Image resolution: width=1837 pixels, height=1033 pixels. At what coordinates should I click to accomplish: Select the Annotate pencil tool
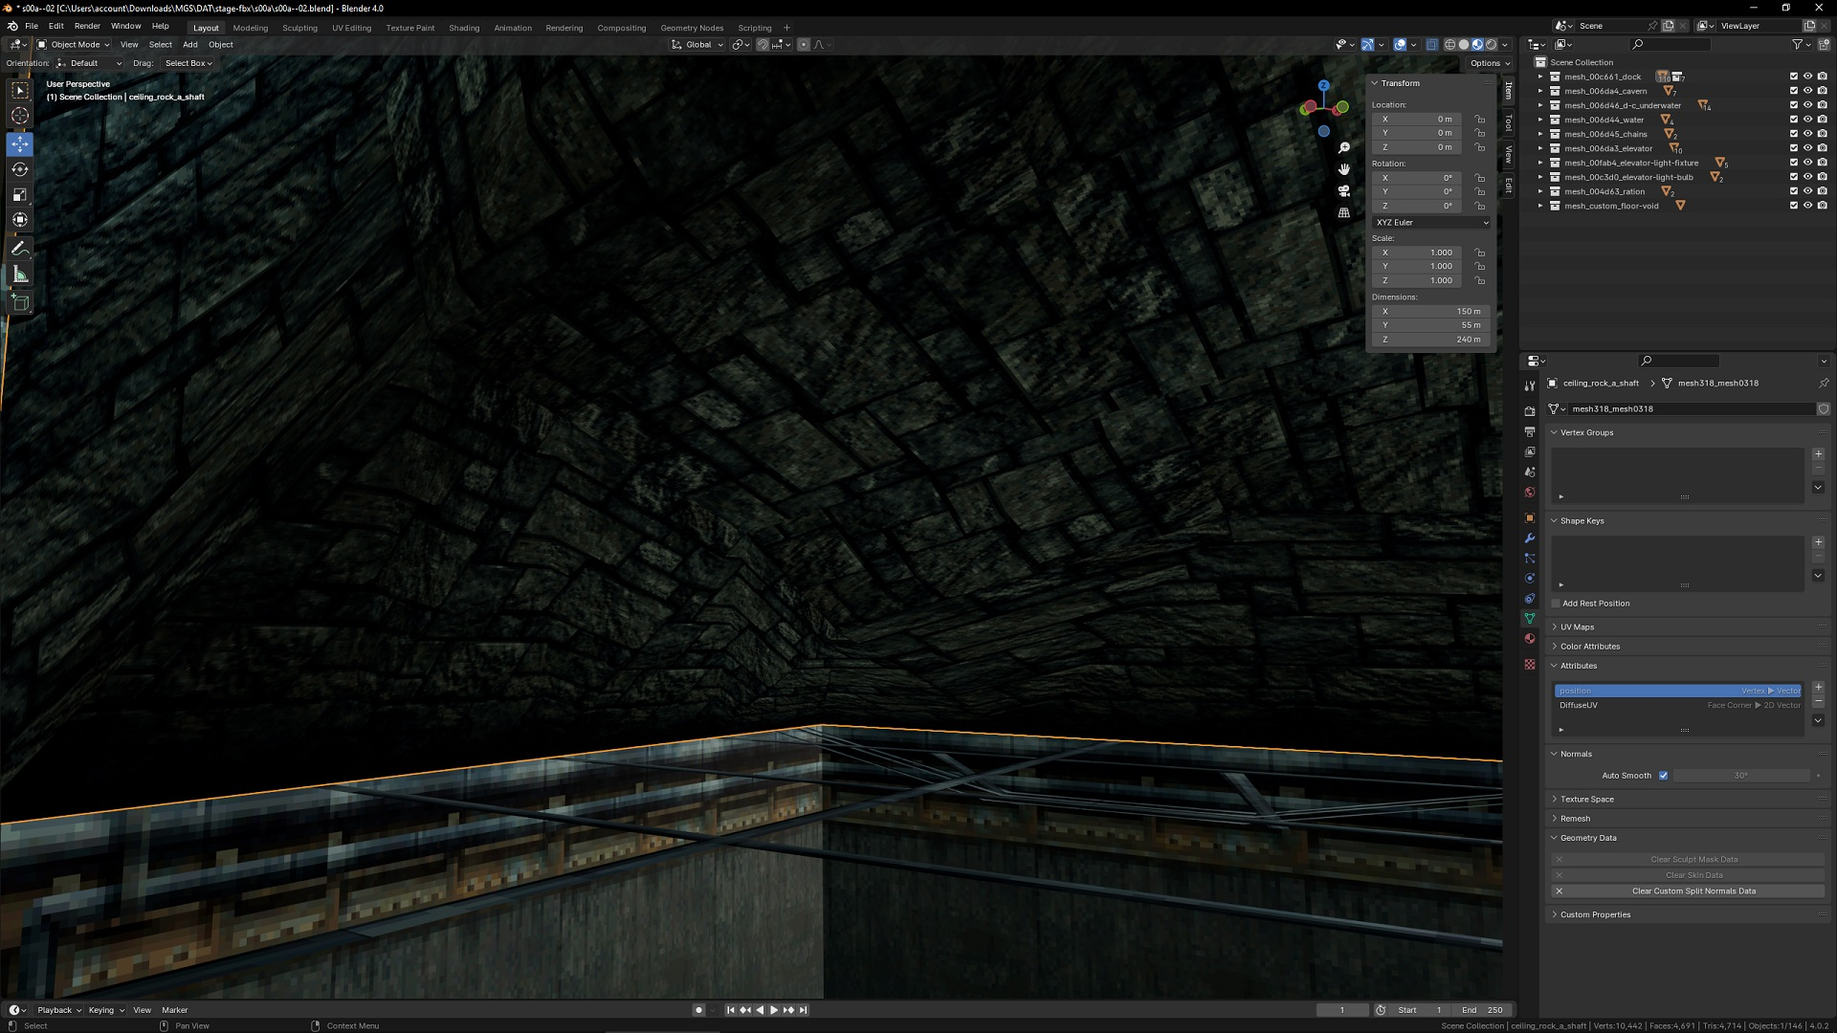(x=20, y=249)
